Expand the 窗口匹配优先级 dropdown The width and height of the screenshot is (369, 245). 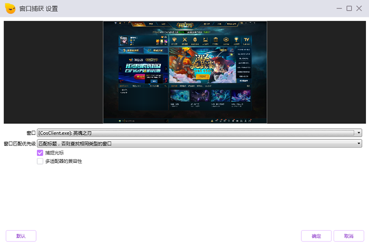click(x=199, y=143)
